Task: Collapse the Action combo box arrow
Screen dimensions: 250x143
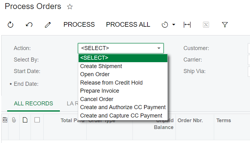Action: (x=159, y=48)
